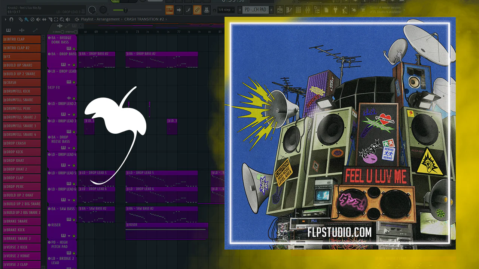Open the Browser view icon
The image size is (479, 269).
[x=317, y=10]
